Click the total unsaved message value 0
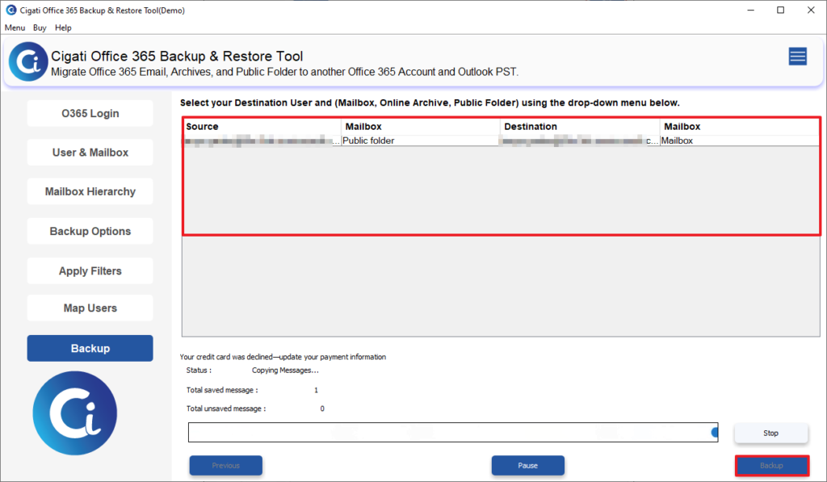Screen dimensions: 827x482 click(x=321, y=409)
